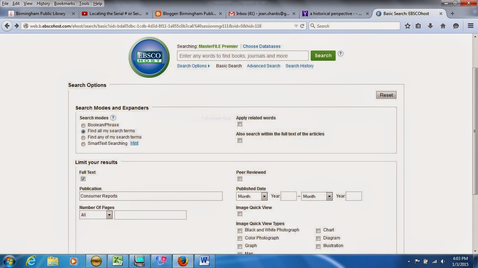Open the Search modes help icon
Image resolution: width=478 pixels, height=268 pixels.
113,118
